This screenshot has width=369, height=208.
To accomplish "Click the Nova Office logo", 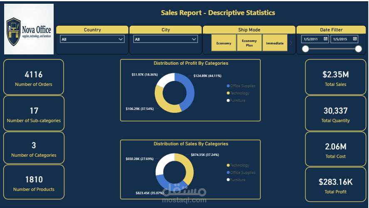I will coord(29,29).
